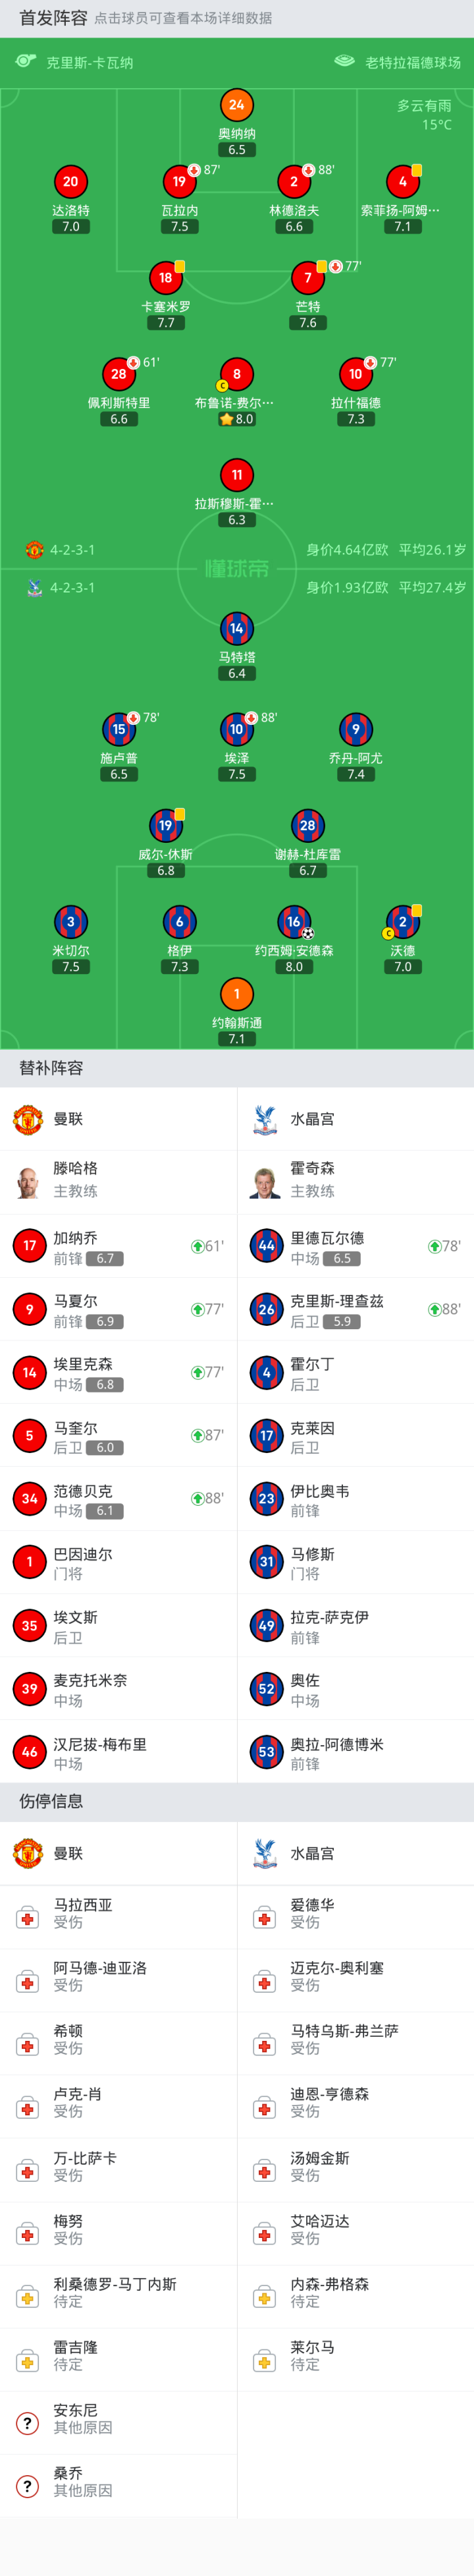
Task: Tap Casemiro's number 18 jersey icon
Action: pos(165,278)
